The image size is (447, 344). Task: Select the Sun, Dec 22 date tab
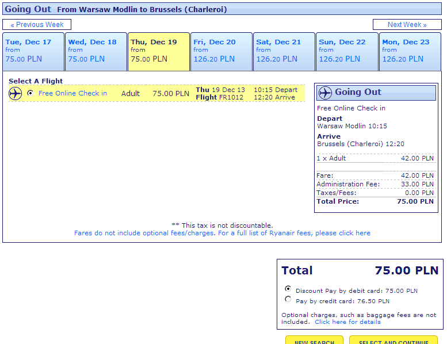347,51
